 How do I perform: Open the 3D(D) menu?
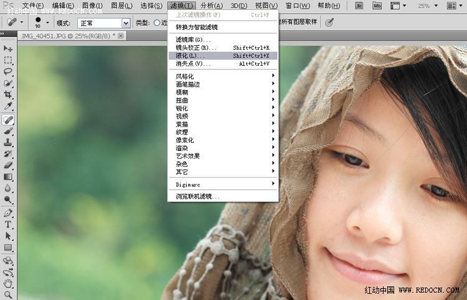tap(239, 6)
